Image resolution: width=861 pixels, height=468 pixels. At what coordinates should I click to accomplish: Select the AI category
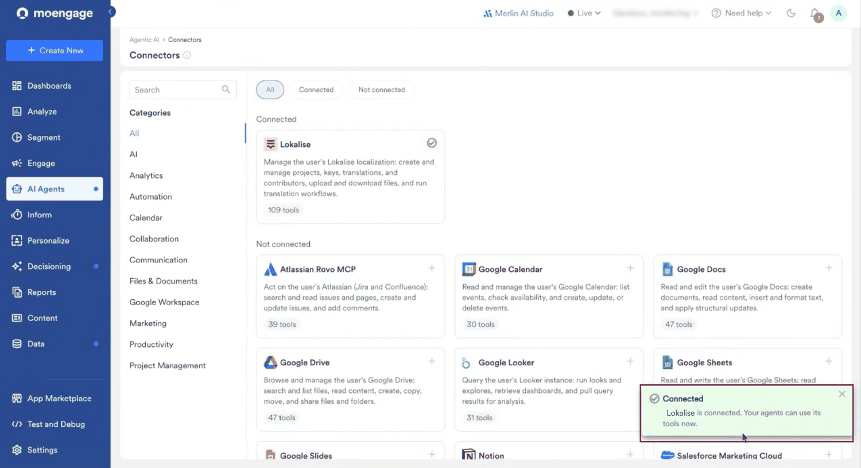[134, 154]
